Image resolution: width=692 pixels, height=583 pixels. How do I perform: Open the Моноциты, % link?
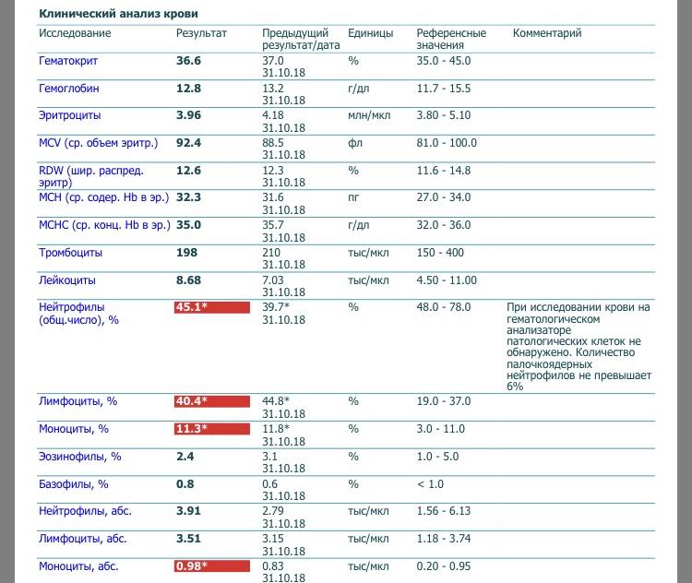coord(73,429)
